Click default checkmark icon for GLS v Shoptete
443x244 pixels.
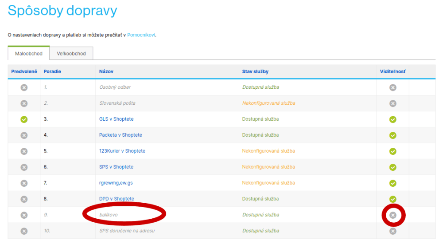tap(24, 119)
